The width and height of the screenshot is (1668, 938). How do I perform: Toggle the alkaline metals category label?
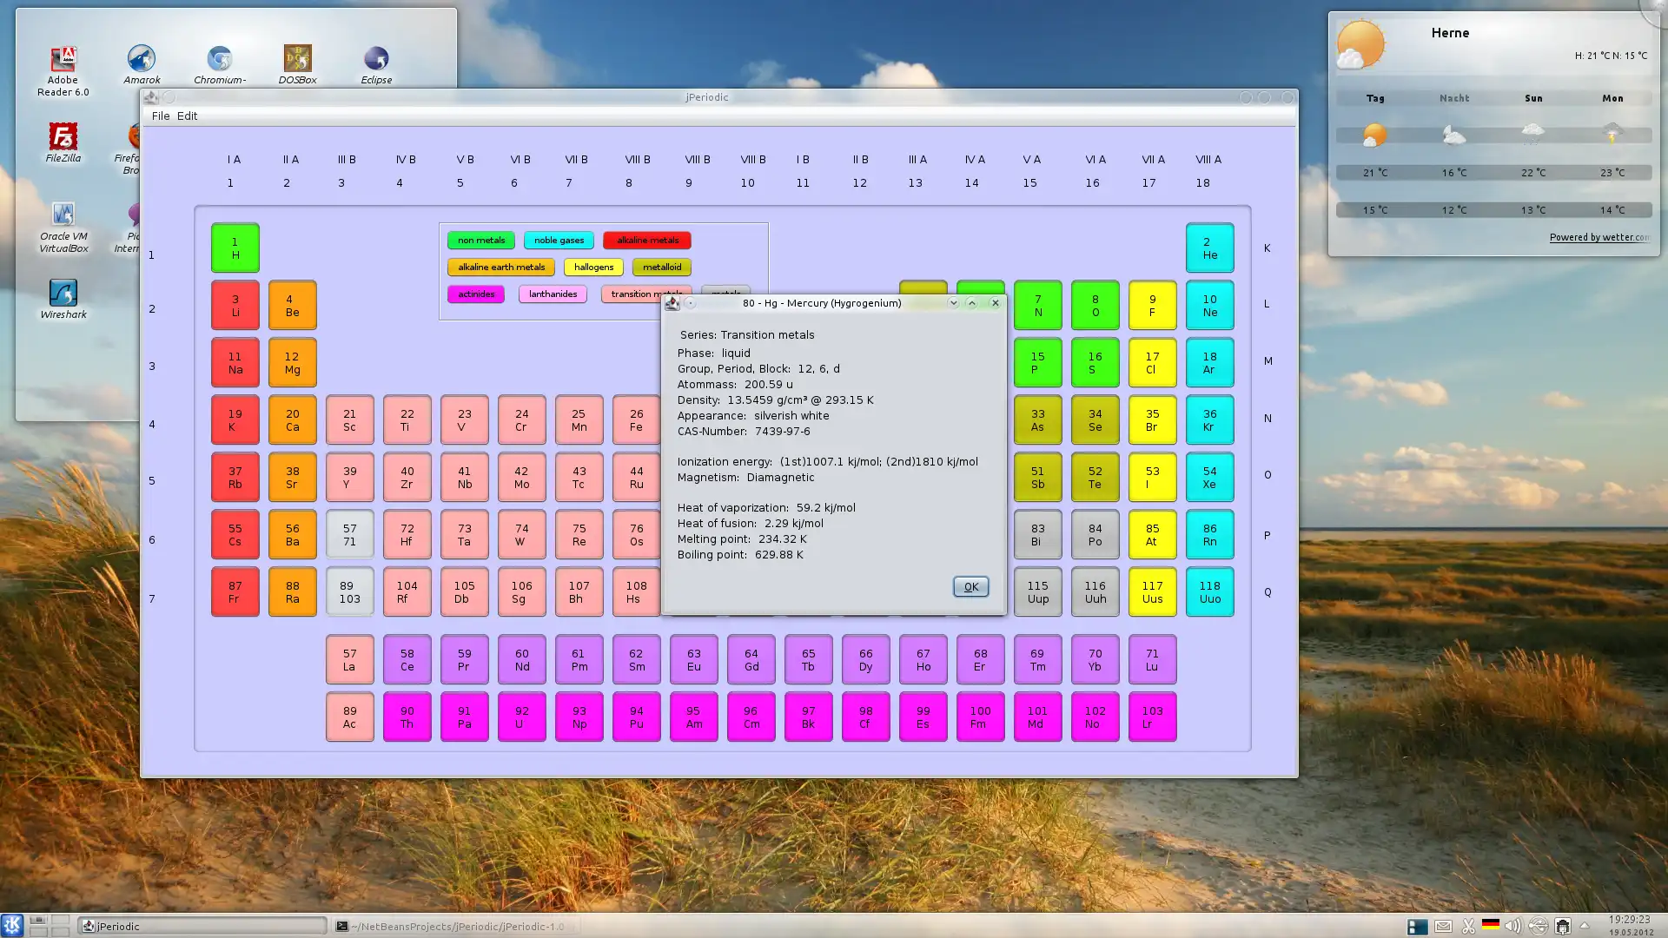pyautogui.click(x=646, y=240)
